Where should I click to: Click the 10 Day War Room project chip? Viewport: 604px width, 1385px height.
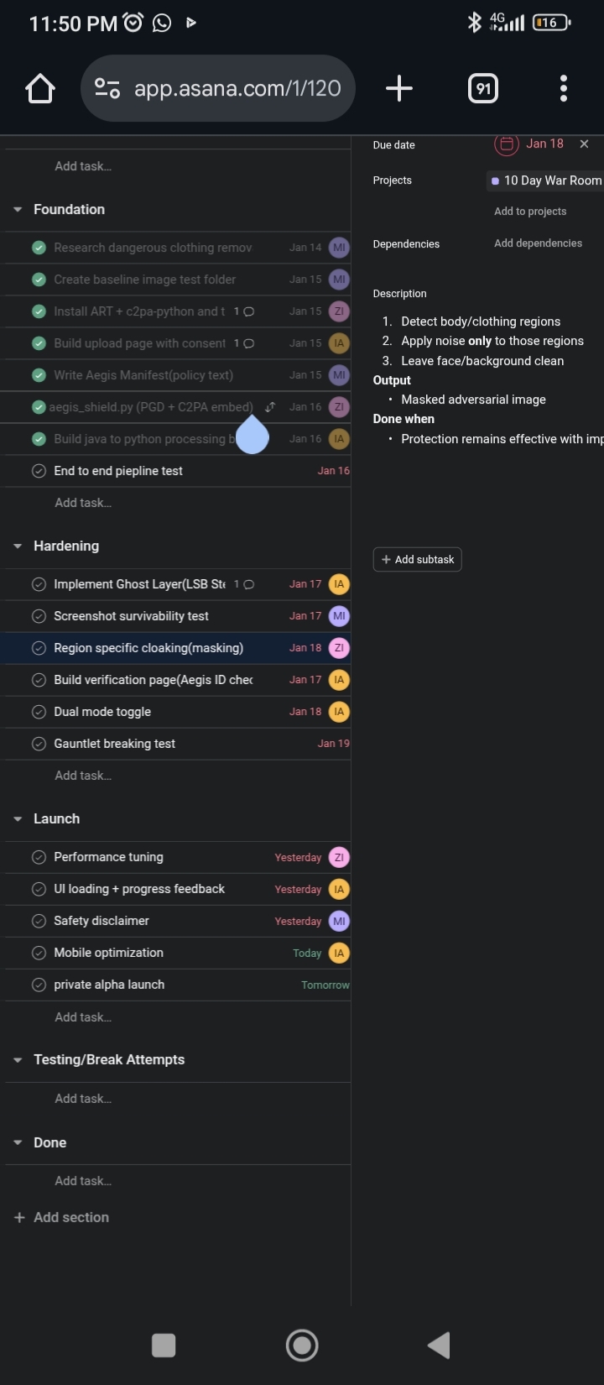tap(547, 180)
